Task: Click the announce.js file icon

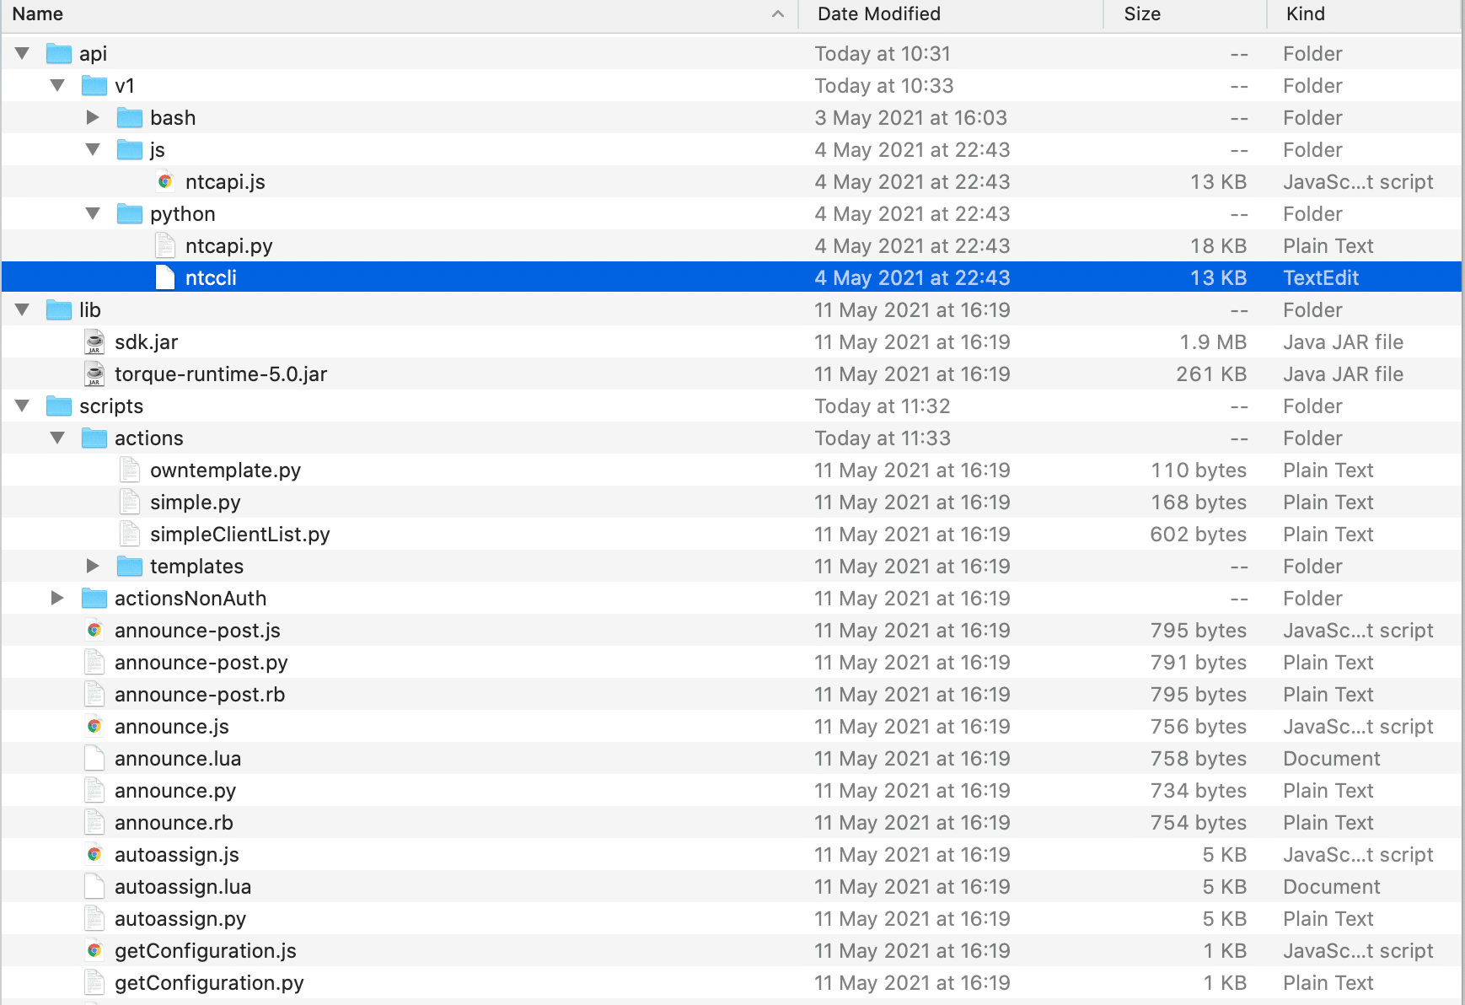Action: 94,727
